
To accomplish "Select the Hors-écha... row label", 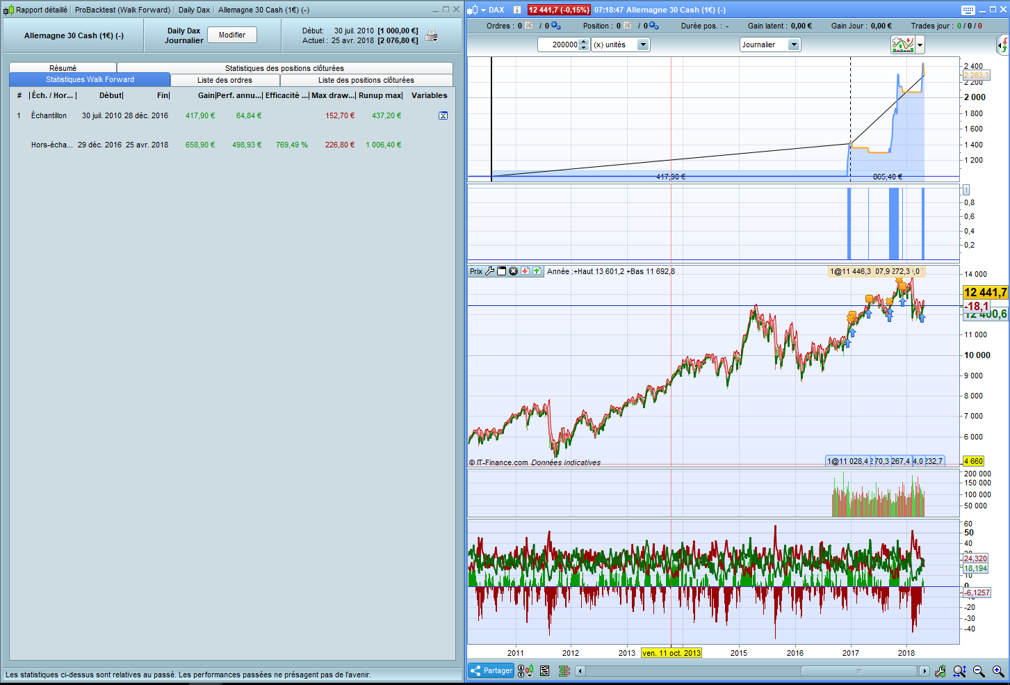I will pos(51,145).
